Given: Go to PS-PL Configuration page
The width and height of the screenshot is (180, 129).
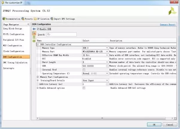Looking at the screenshot, I should 14,34.
